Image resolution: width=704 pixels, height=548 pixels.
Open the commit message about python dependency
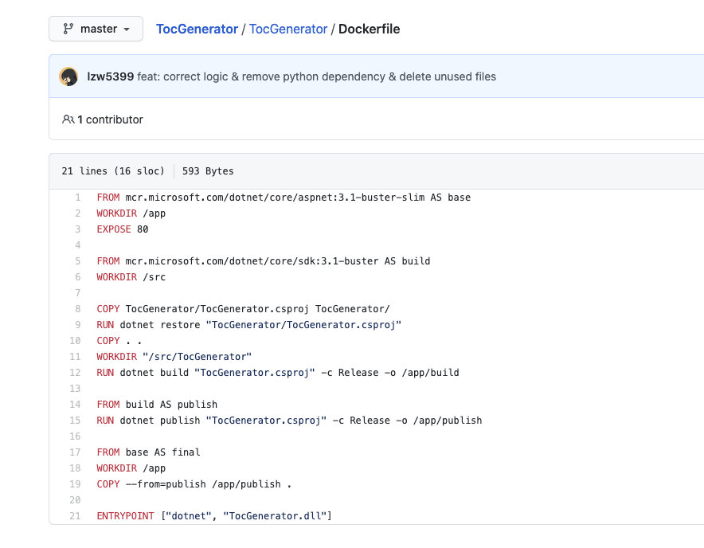(316, 76)
